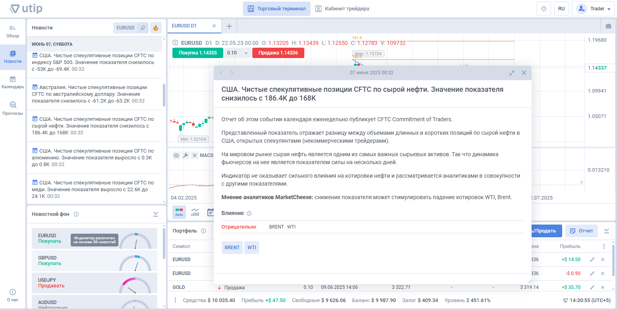Open RU language selector

pos(561,9)
